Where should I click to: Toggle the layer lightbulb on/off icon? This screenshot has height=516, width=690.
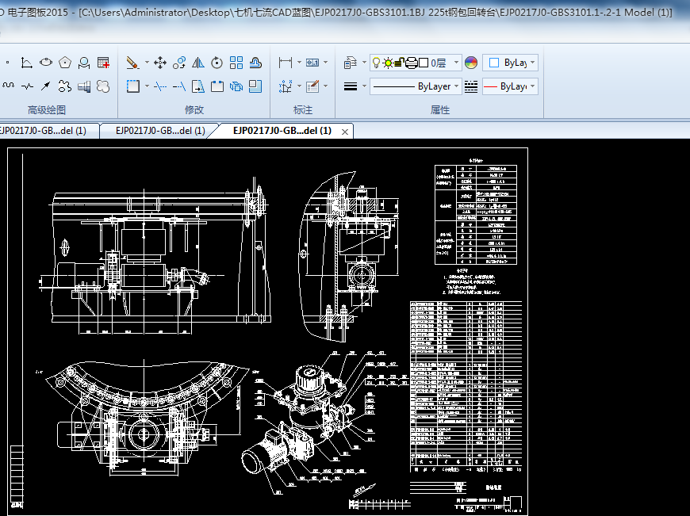pyautogui.click(x=376, y=63)
